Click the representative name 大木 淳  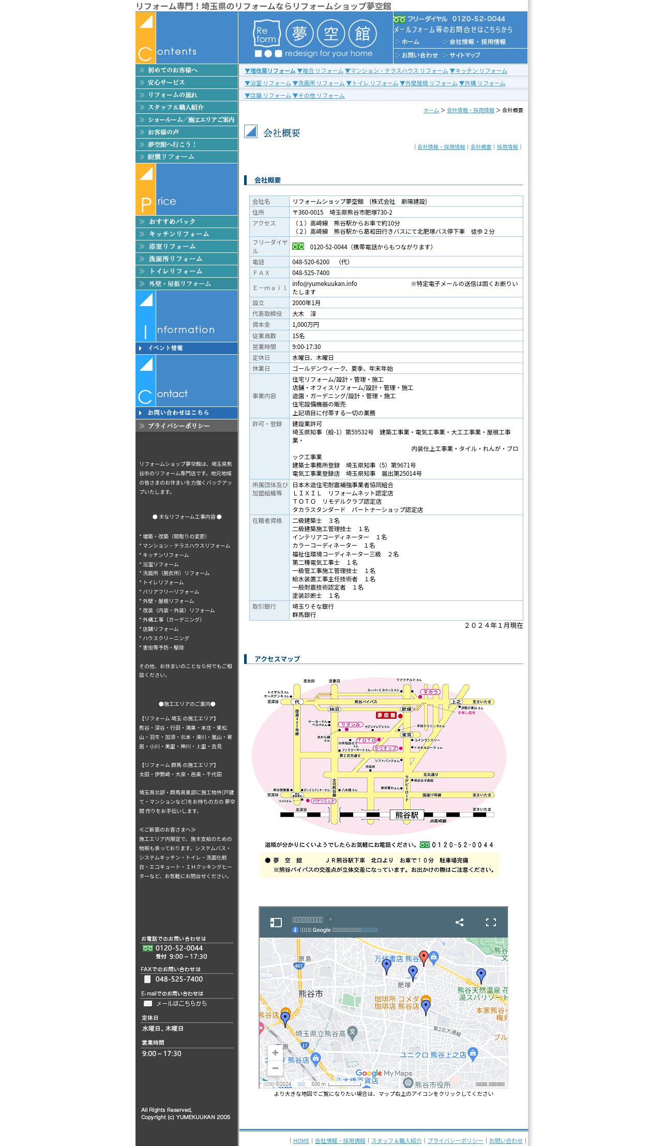pos(304,314)
